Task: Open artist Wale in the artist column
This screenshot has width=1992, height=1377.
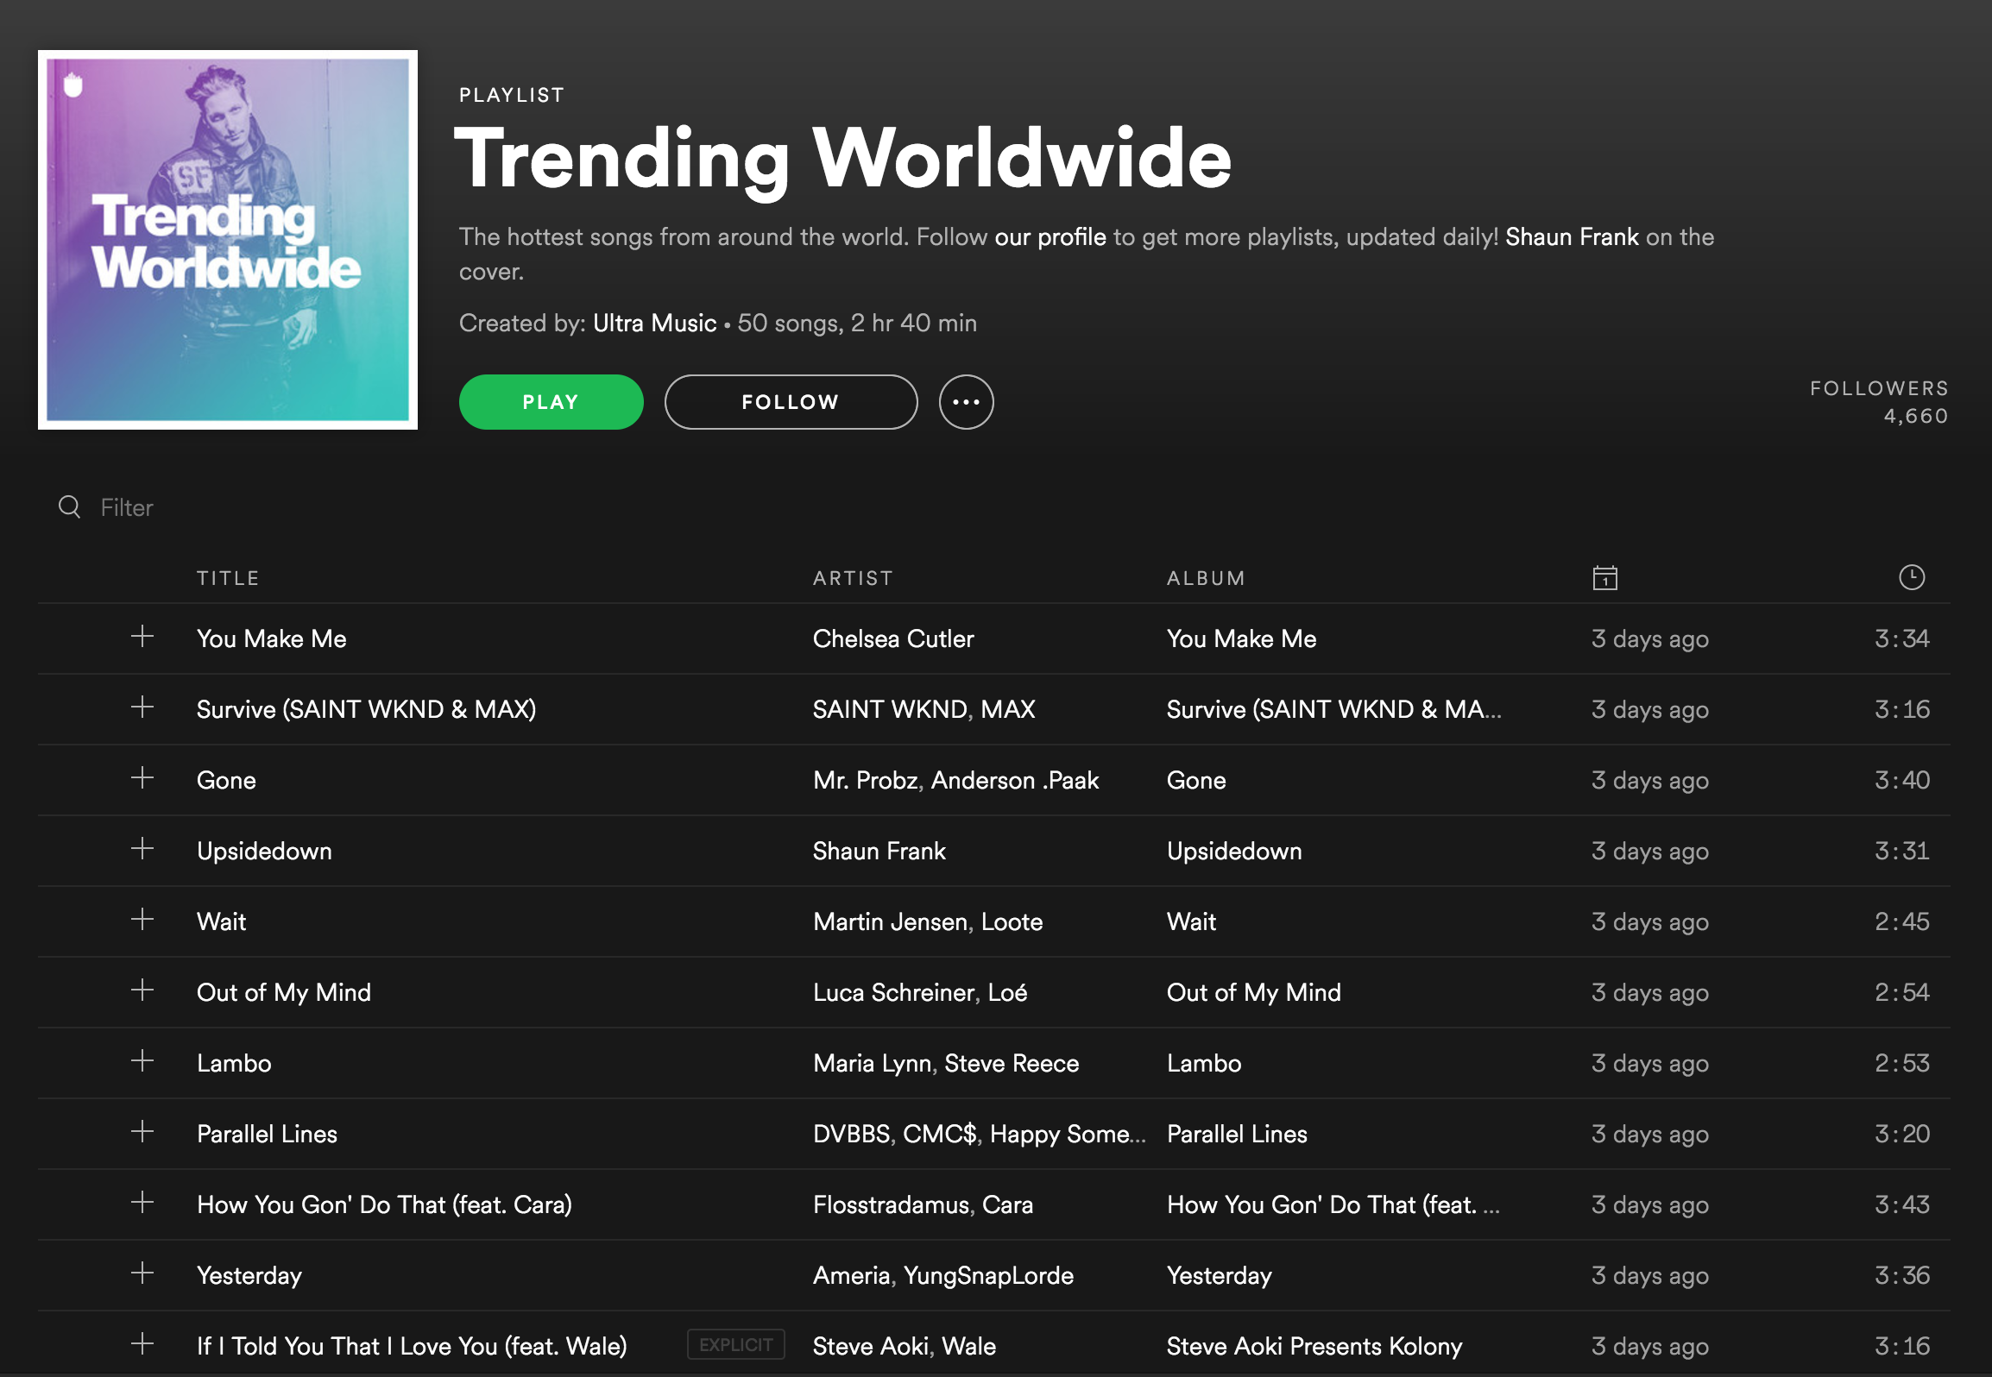Action: (x=968, y=1347)
